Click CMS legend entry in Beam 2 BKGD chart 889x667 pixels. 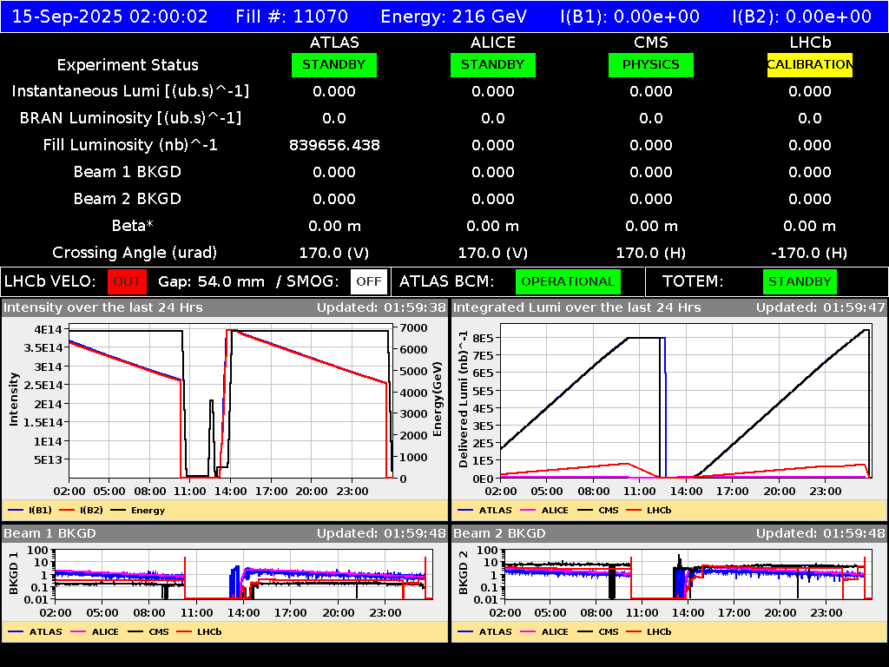point(598,632)
